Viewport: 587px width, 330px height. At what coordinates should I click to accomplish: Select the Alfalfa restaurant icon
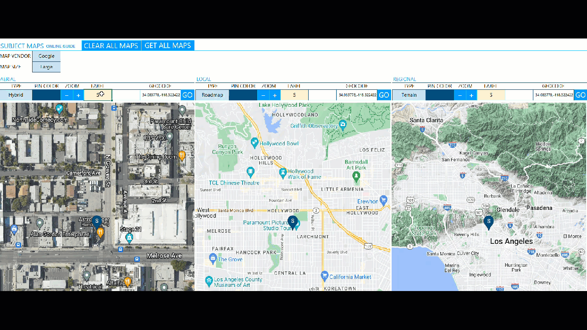(x=128, y=281)
